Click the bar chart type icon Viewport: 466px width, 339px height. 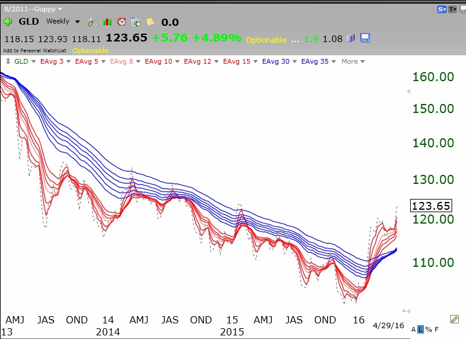[107, 22]
